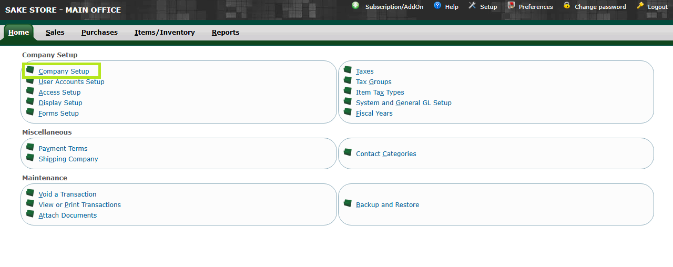Click the green icon beside Payment Terms
This screenshot has width=673, height=267.
30,147
